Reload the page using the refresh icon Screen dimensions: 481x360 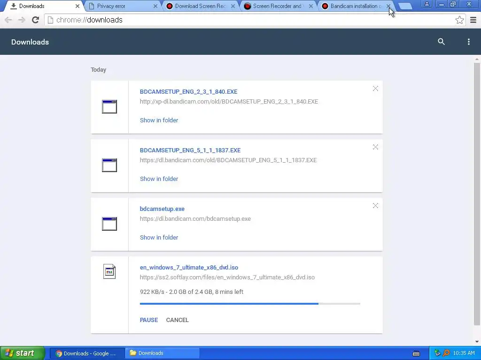pyautogui.click(x=35, y=20)
